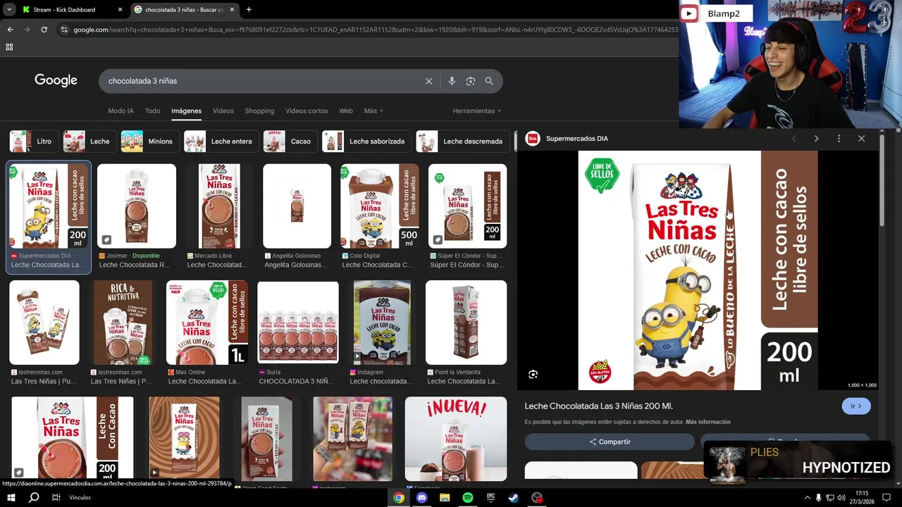Screen dimensions: 902x507
Task: Open File Explorer from the taskbar
Action: point(445,498)
